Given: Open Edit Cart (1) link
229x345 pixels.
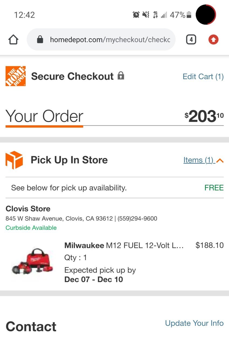Looking at the screenshot, I should pos(203,77).
